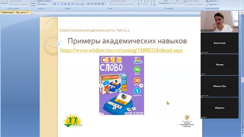
Task: Open the Выделить select dropdown
Action: pos(212,4)
